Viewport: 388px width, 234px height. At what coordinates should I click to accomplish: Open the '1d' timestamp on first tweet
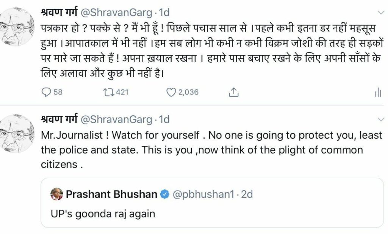[164, 12]
